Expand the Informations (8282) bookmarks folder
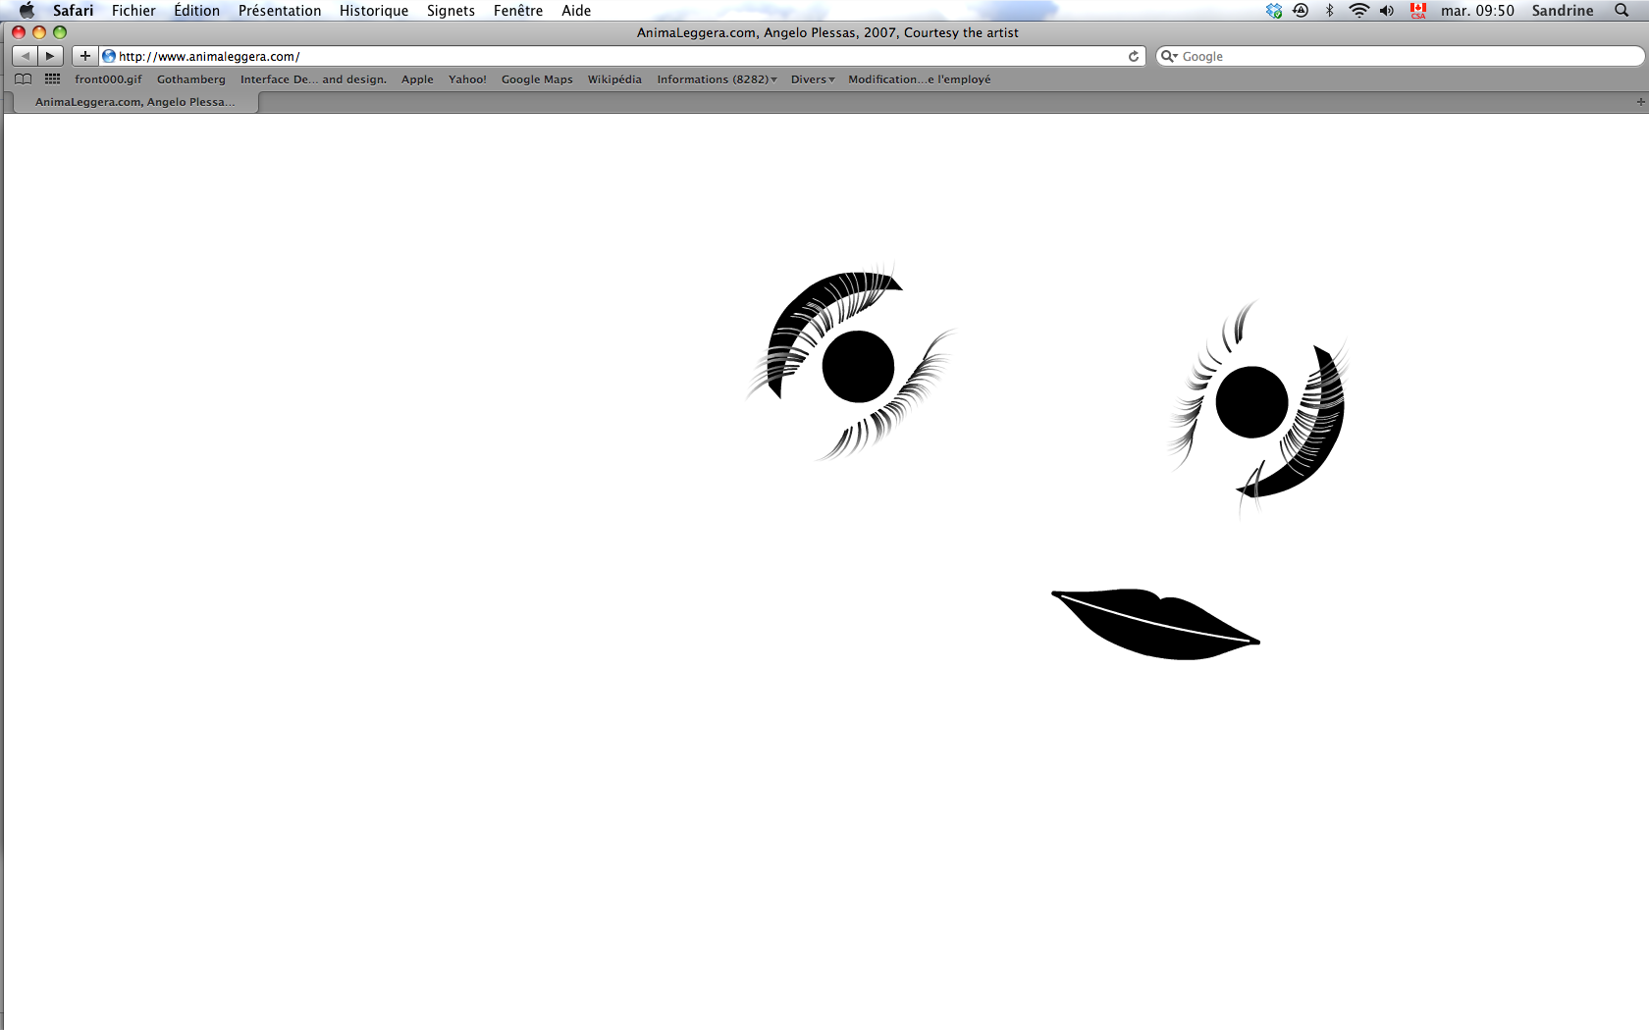The height and width of the screenshot is (1030, 1649). pos(717,79)
